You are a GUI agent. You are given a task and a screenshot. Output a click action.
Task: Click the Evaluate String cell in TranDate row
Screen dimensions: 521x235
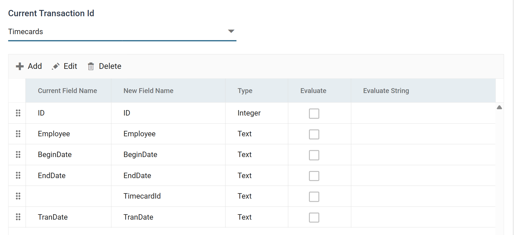[423, 217]
